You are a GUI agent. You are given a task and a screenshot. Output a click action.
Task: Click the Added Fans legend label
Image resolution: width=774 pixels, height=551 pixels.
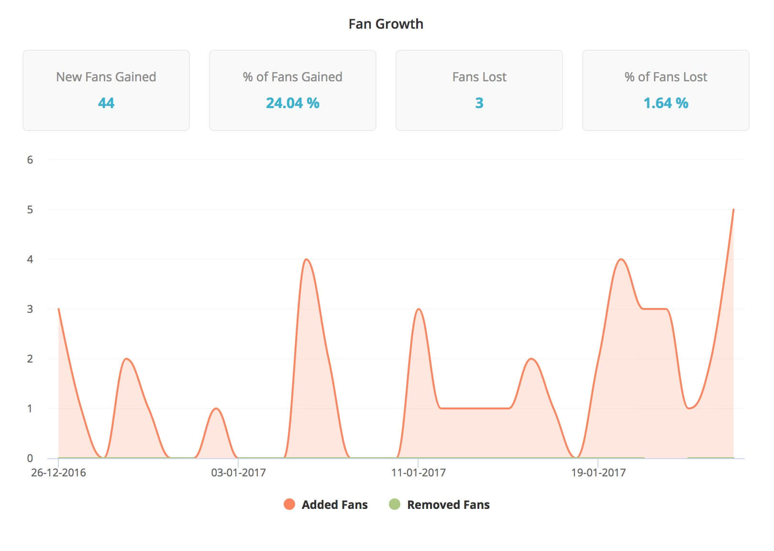334,505
